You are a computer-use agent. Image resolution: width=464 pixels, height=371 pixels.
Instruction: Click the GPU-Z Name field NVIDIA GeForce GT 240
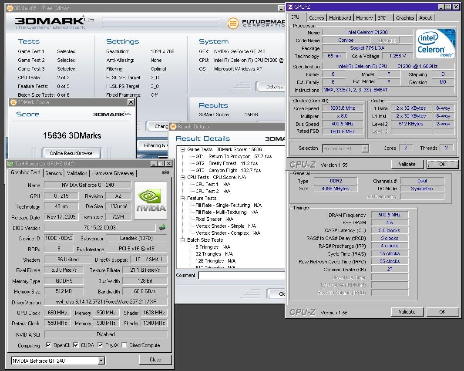click(x=87, y=185)
